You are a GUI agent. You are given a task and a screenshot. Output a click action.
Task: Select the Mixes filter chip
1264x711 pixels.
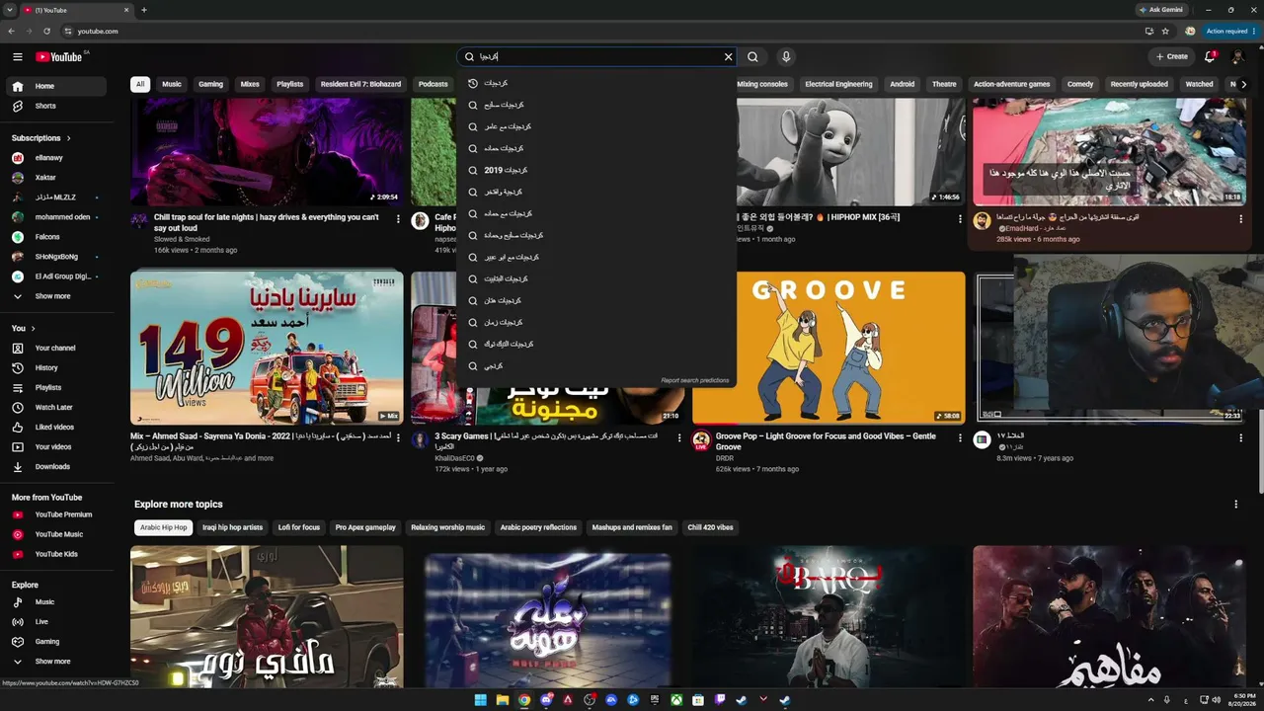coord(250,84)
